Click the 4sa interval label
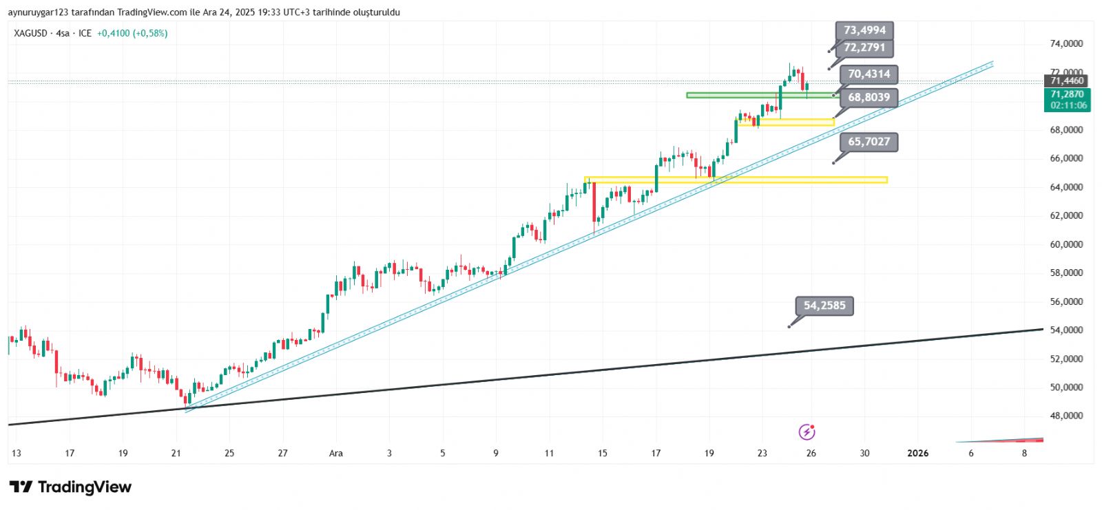This screenshot has width=1102, height=510. point(63,33)
